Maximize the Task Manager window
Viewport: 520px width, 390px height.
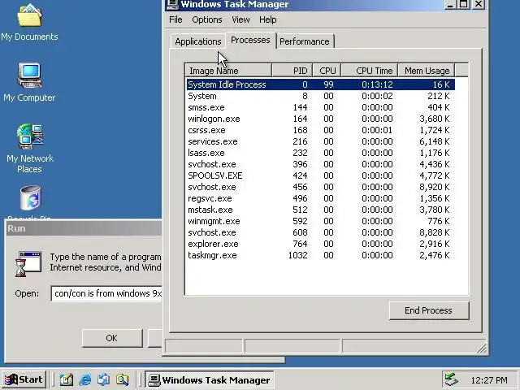pos(464,4)
